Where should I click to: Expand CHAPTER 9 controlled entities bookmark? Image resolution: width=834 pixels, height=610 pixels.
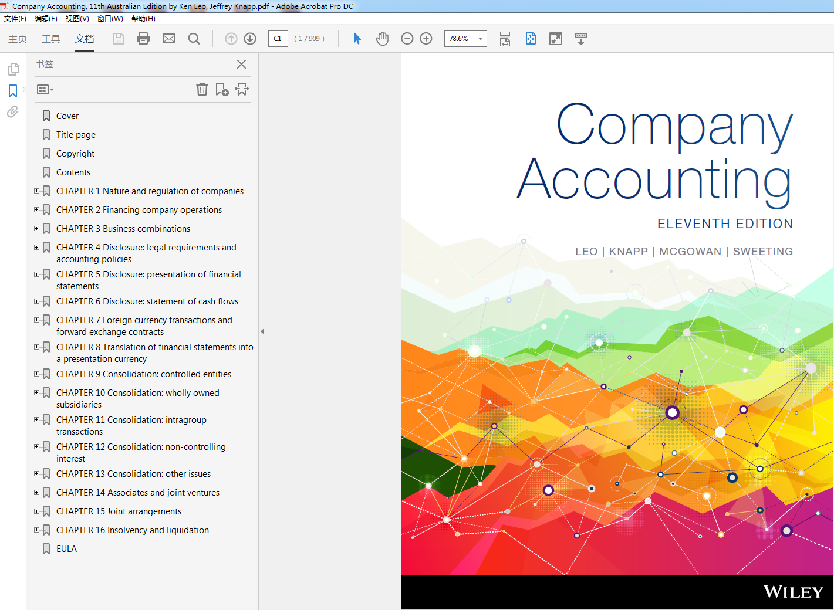[x=36, y=374]
